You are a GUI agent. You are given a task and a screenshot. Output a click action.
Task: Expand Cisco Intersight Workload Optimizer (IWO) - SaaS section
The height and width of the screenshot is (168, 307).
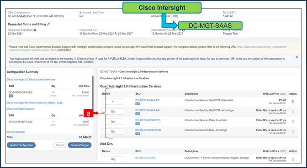click(x=34, y=102)
